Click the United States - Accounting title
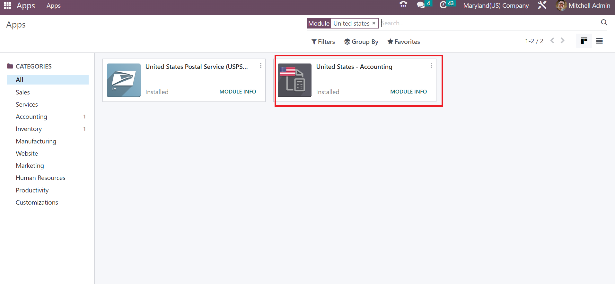615x284 pixels. (354, 67)
